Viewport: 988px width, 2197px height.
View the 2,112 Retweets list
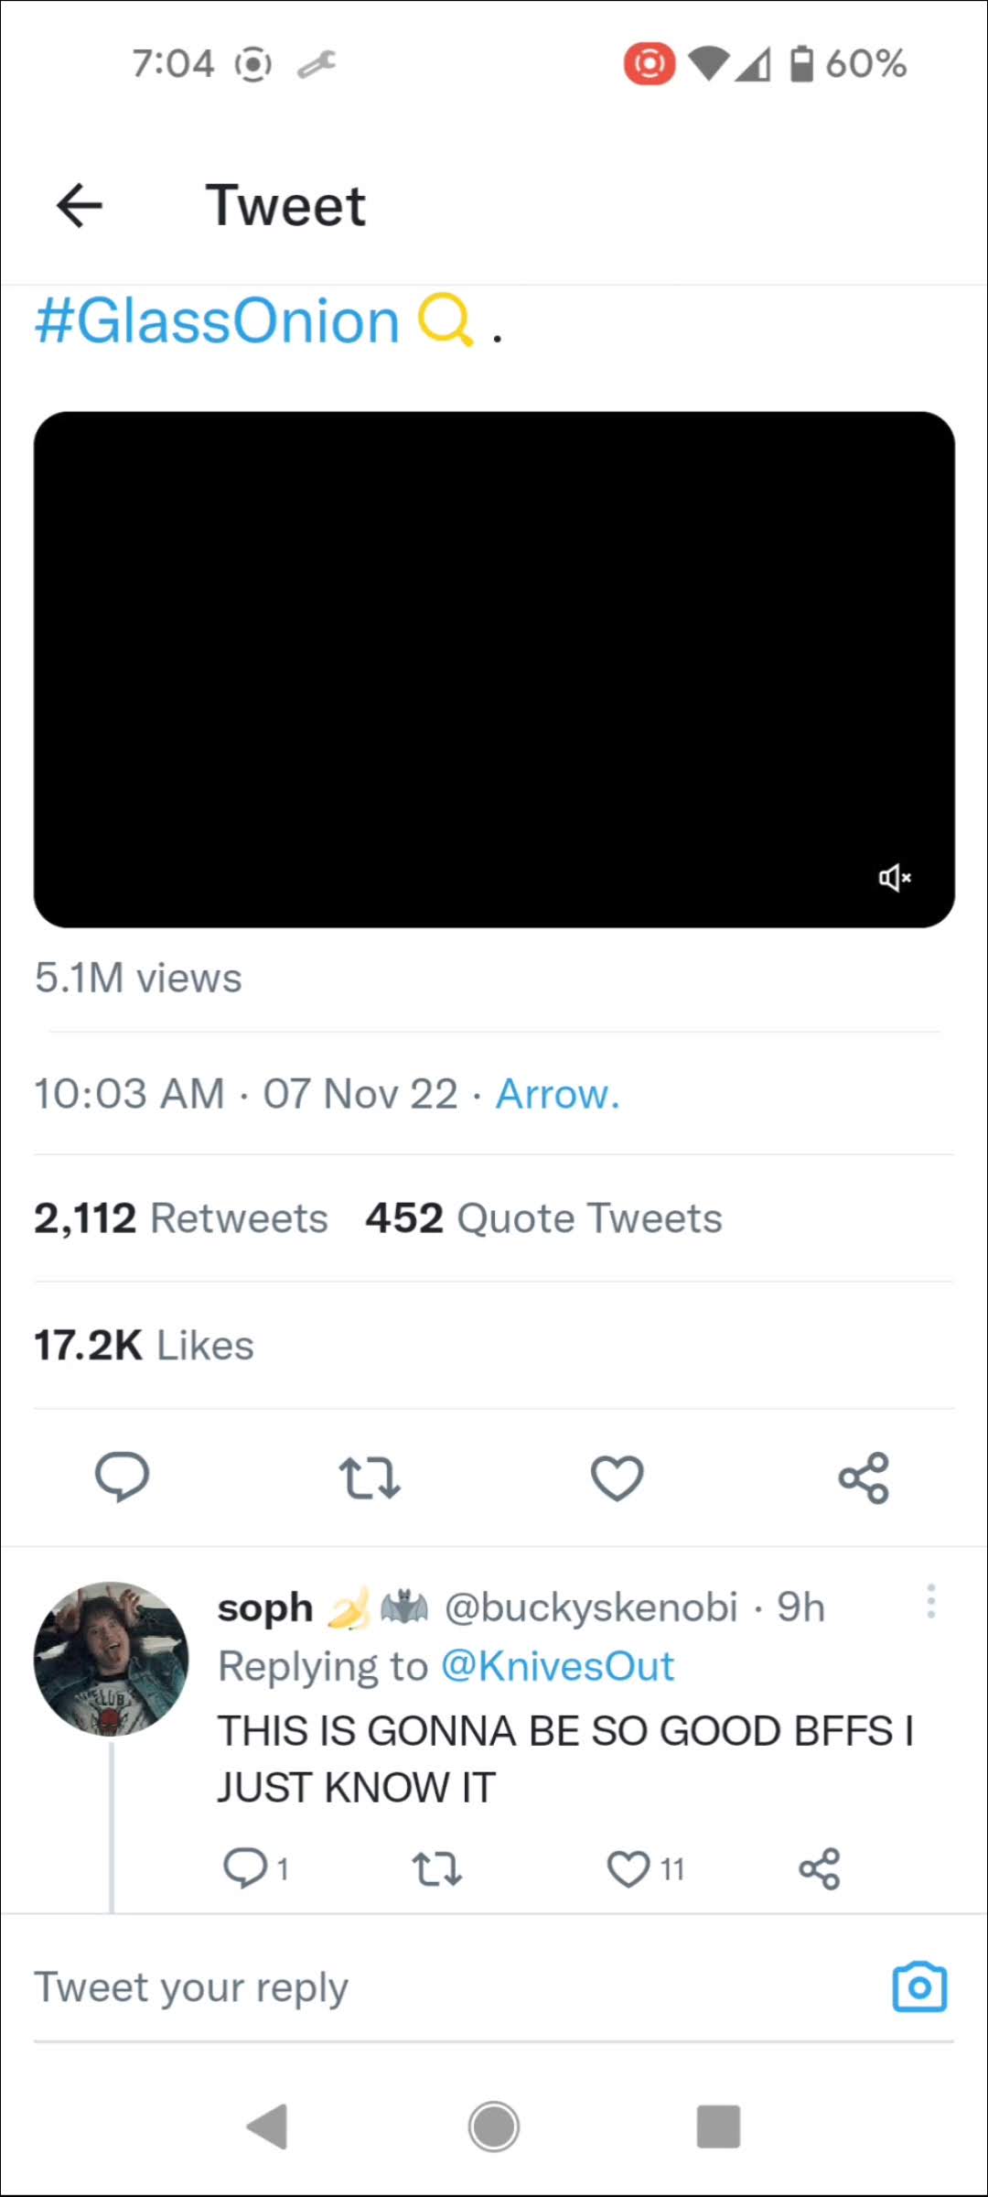(181, 1218)
